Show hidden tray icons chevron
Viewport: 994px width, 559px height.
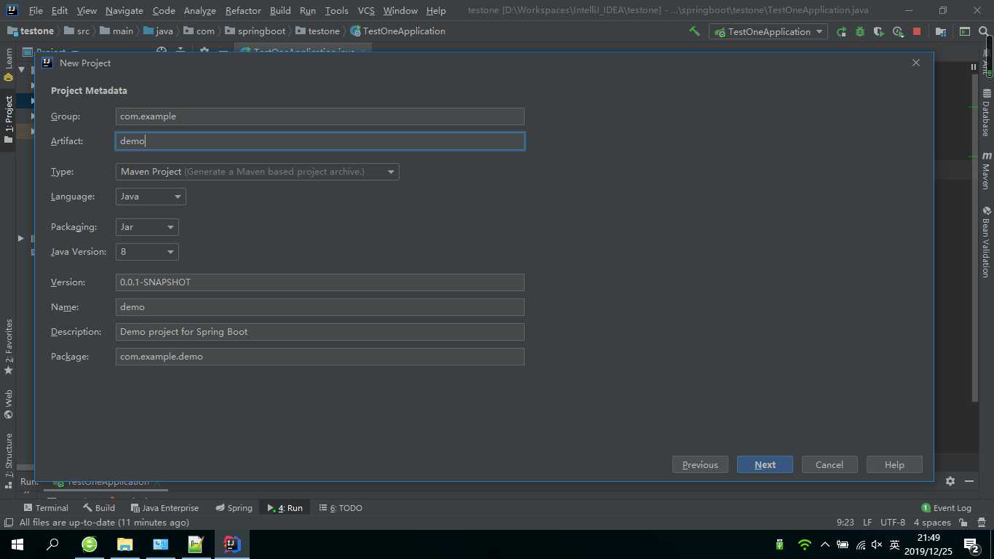(x=824, y=544)
